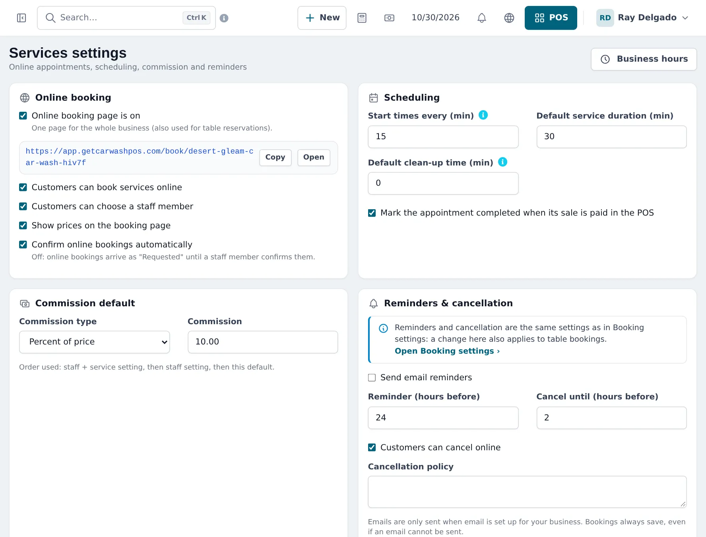
Task: Click the Cancellation policy text area
Action: coord(527,492)
